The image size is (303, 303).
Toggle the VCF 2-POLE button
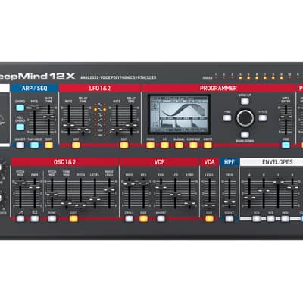(x=129, y=219)
